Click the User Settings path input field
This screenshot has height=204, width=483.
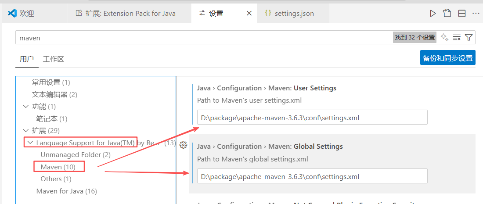(312, 117)
